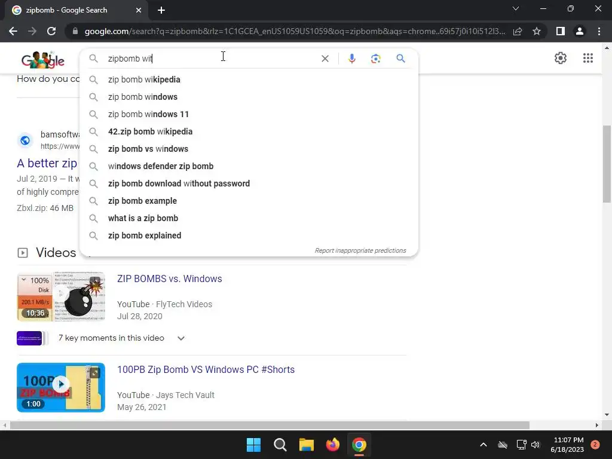Image resolution: width=612 pixels, height=459 pixels.
Task: Click the ZIP BOMBS video thumbnail
Action: pyautogui.click(x=61, y=296)
